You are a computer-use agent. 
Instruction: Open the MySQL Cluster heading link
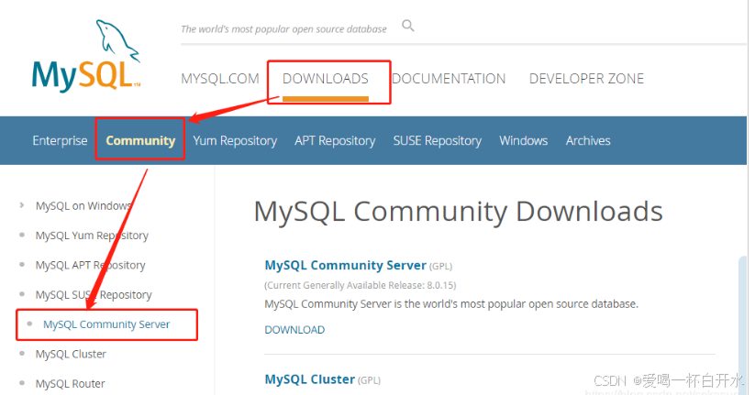click(310, 379)
